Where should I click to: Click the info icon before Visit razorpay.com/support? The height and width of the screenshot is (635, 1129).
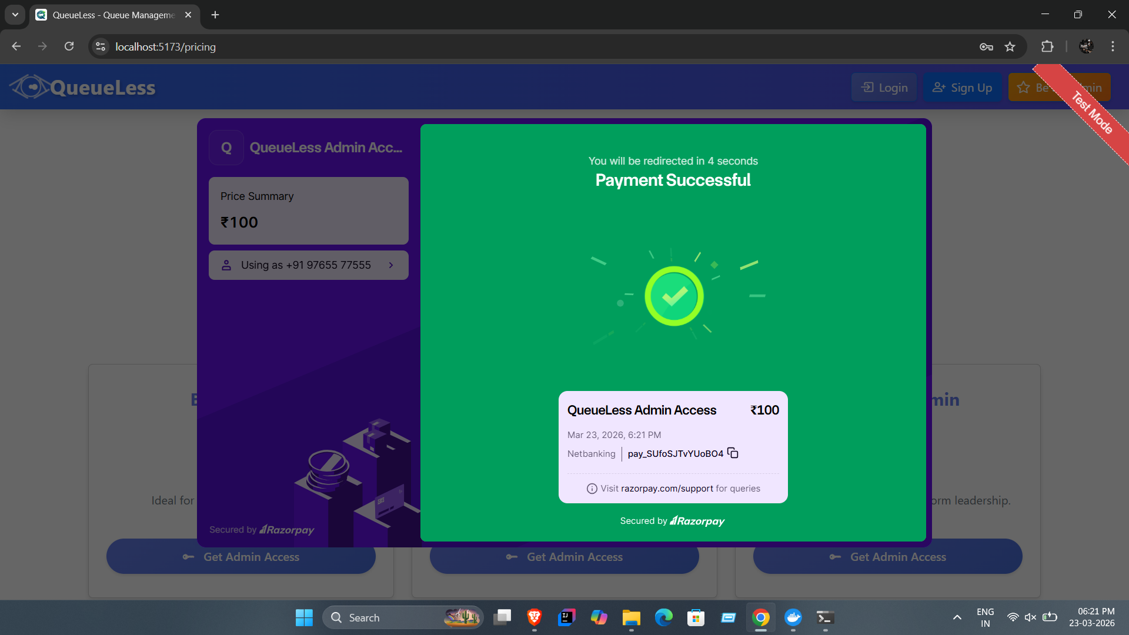click(592, 489)
